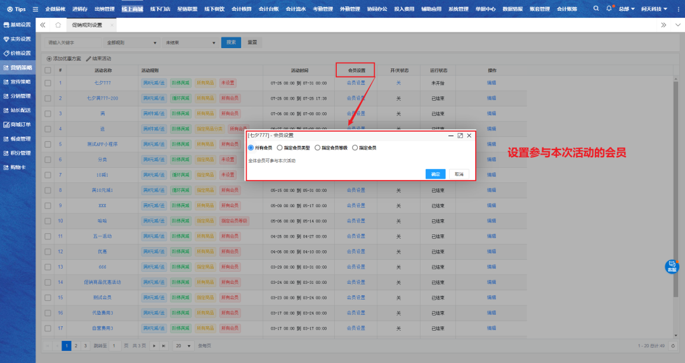Click 取消 to cancel member settings
This screenshot has width=685, height=363.
(459, 174)
